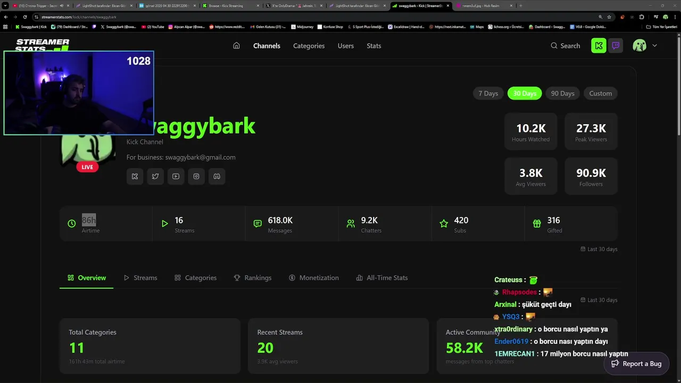
Task: Click the swaggybark@gmail.com business email text
Action: (200, 157)
